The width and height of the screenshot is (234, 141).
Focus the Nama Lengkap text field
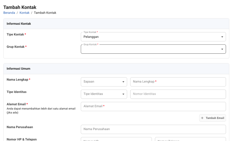click(178, 82)
